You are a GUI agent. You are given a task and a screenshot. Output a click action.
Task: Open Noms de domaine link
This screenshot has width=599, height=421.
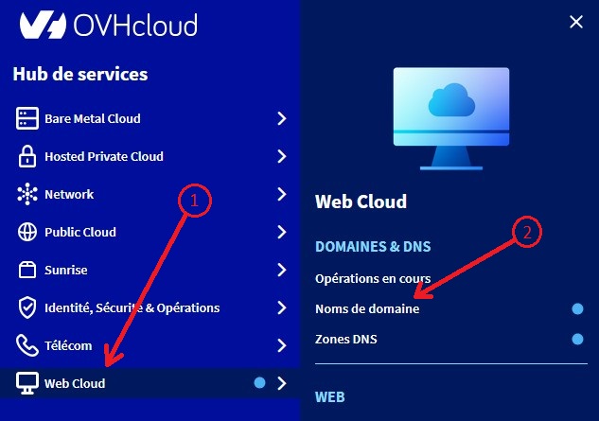pos(367,308)
